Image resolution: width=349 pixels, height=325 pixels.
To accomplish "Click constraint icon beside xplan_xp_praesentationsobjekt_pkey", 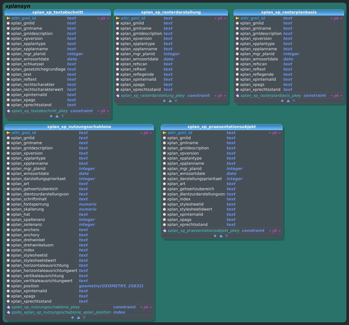I will (164, 231).
